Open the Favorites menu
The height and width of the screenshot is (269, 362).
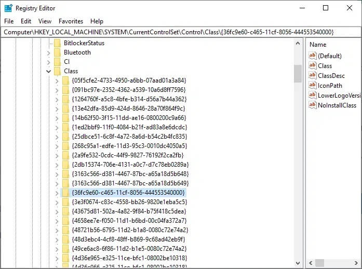pos(71,21)
